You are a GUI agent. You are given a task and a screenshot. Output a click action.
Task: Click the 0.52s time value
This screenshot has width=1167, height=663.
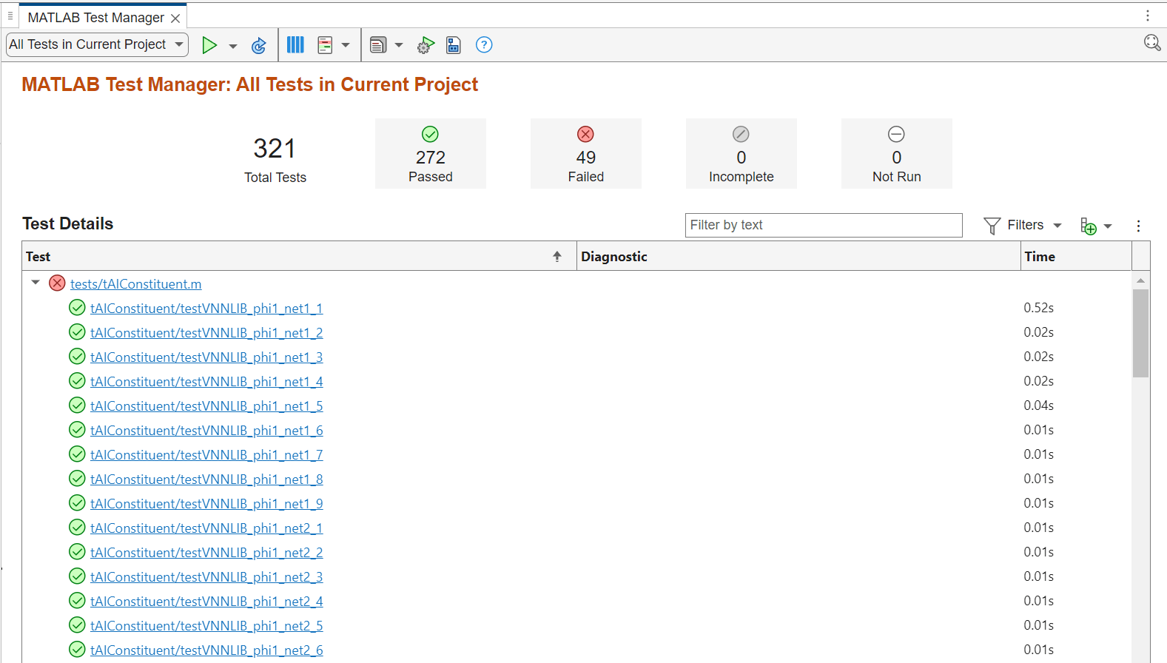[x=1039, y=308]
